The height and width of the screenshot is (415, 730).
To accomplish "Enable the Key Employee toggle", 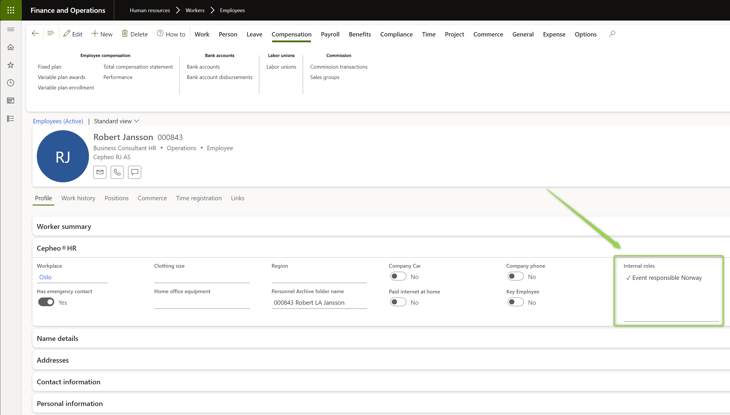I will 515,302.
